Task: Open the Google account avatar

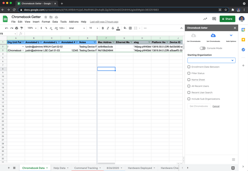Action: [242, 19]
